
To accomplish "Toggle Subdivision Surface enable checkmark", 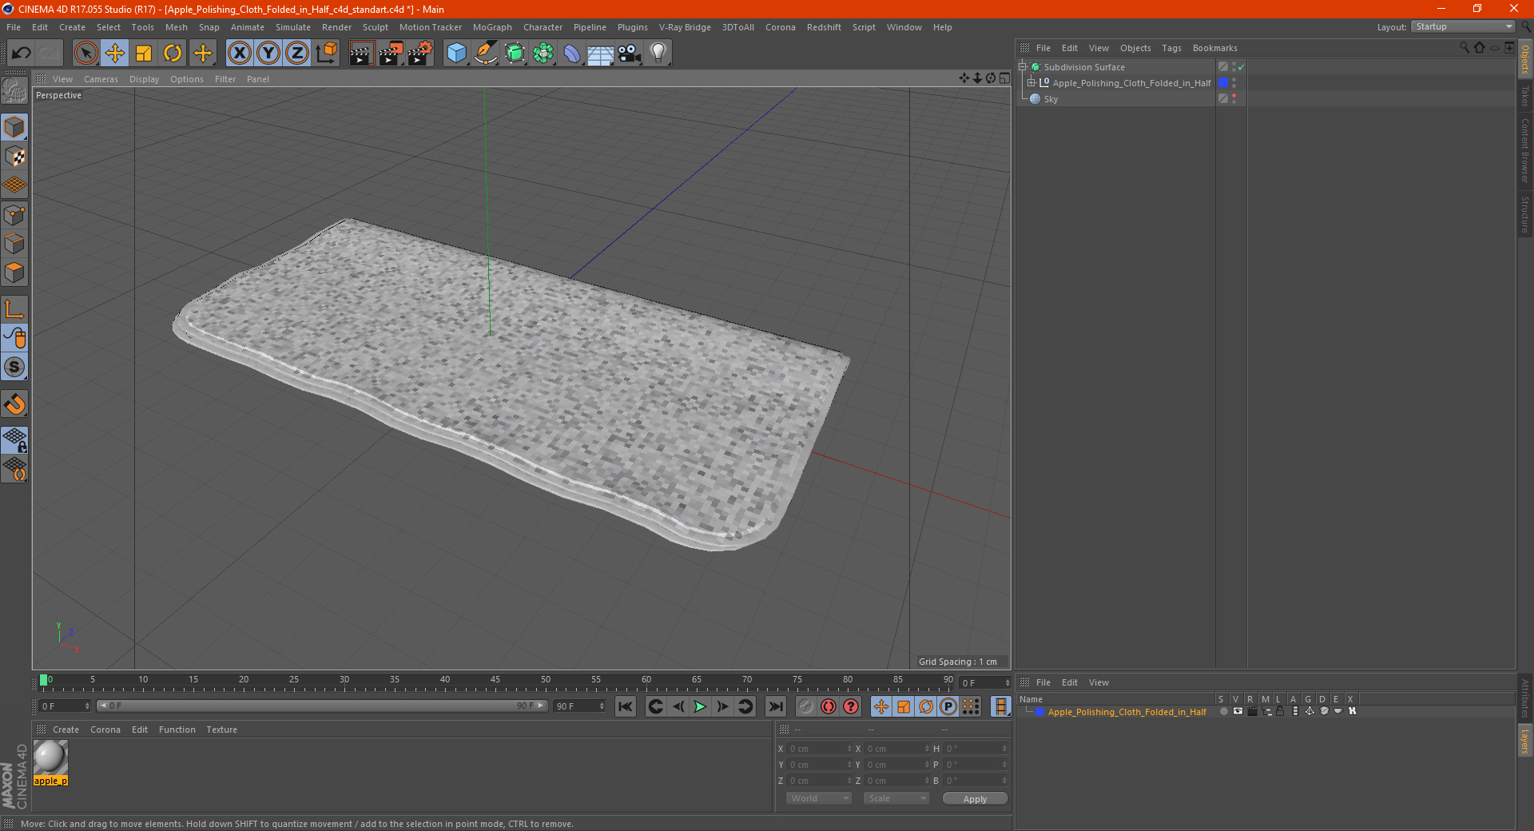I will [1241, 67].
